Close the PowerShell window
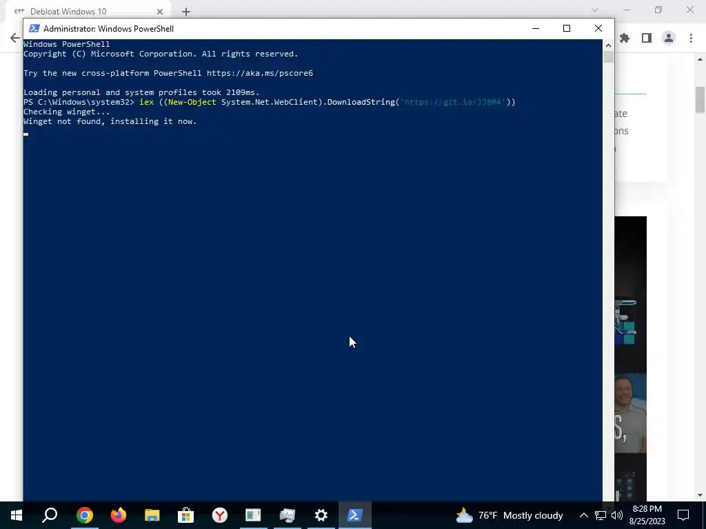This screenshot has width=706, height=529. [598, 28]
